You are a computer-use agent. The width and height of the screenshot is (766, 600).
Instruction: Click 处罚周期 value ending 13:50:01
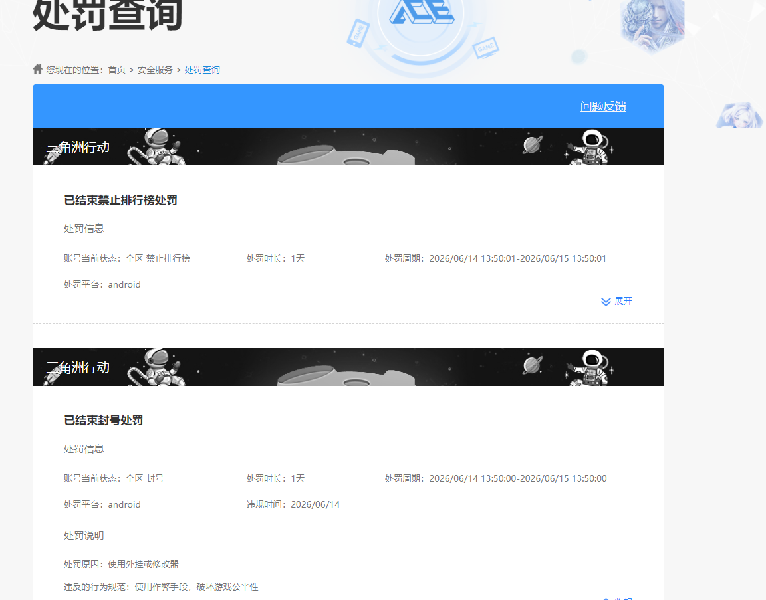[518, 258]
